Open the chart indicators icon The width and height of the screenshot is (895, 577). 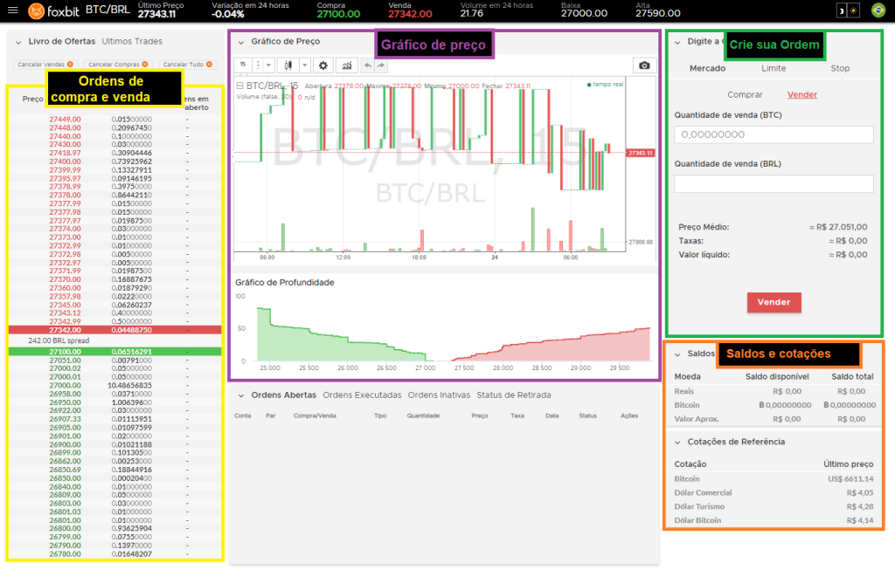click(346, 65)
